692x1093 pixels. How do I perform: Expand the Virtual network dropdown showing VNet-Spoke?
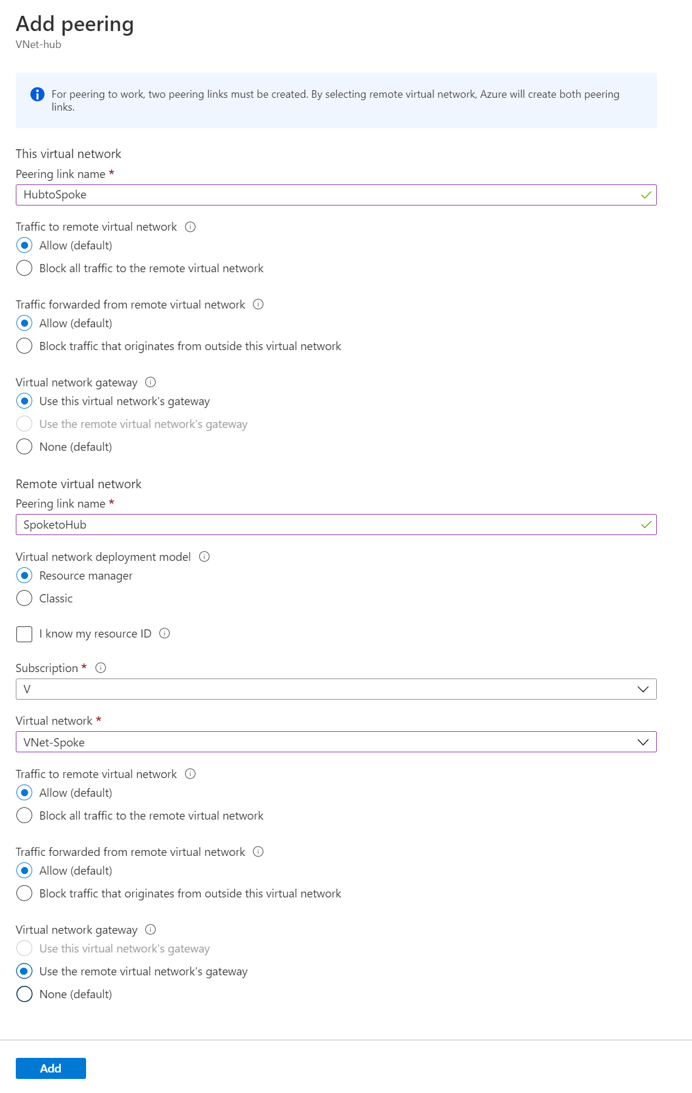coord(335,742)
